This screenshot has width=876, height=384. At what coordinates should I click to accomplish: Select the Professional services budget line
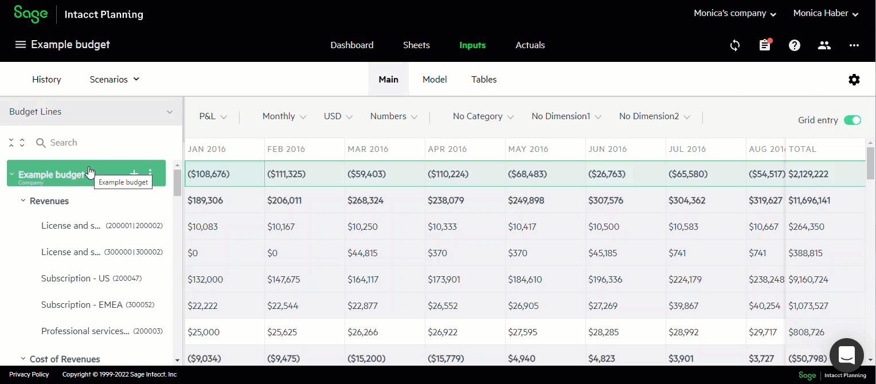(x=102, y=331)
